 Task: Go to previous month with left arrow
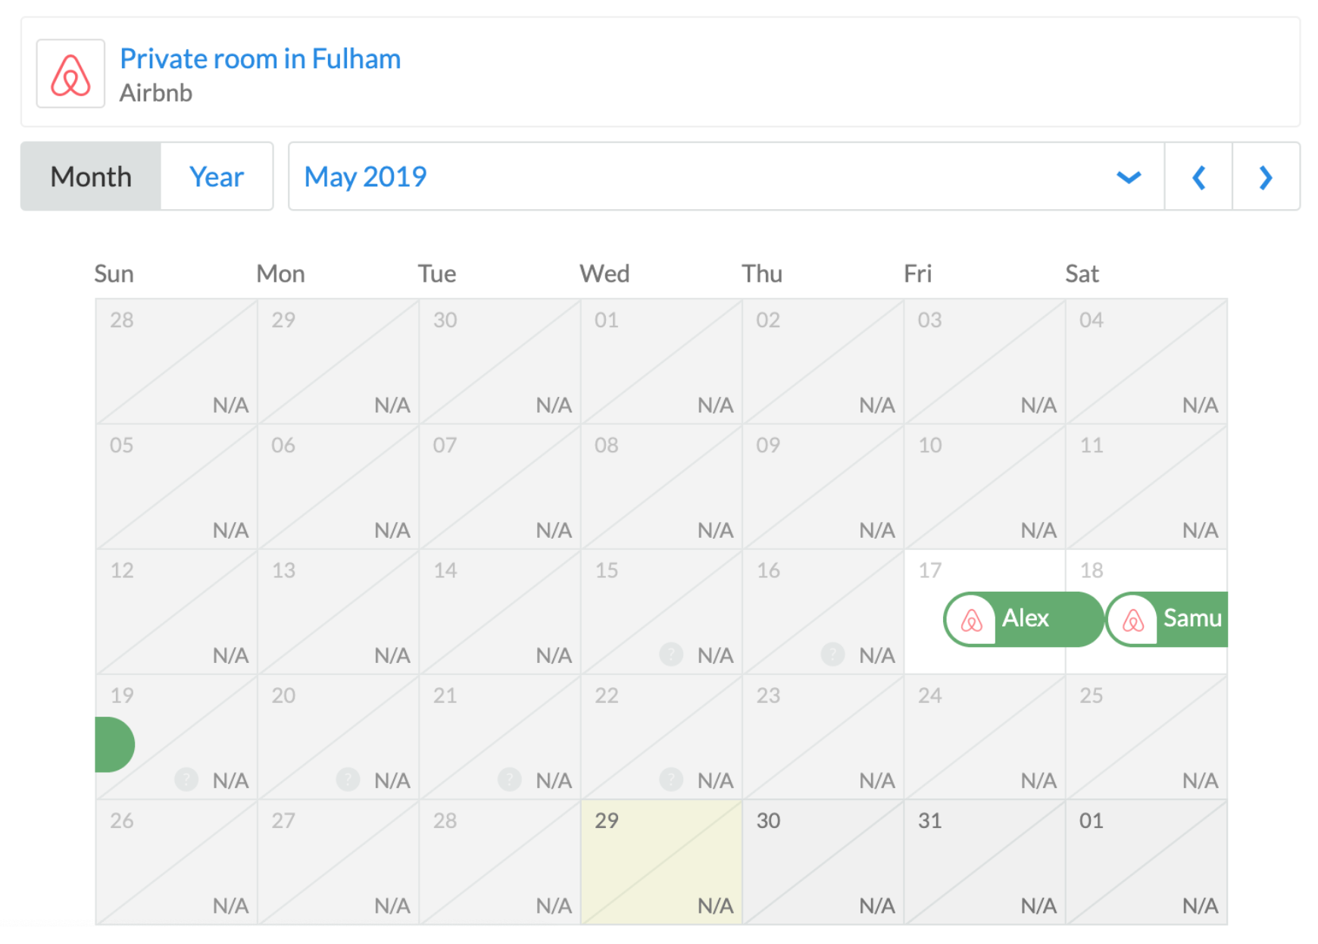click(1198, 177)
